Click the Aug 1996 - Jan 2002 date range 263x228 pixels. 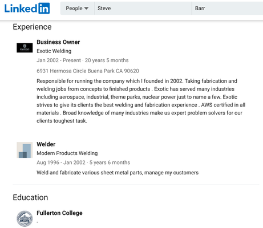[61, 162]
